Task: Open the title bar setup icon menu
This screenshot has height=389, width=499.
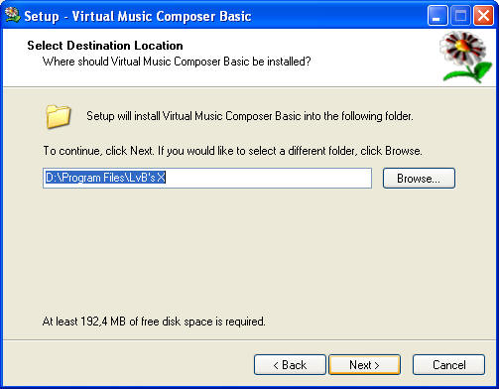Action: pyautogui.click(x=12, y=15)
